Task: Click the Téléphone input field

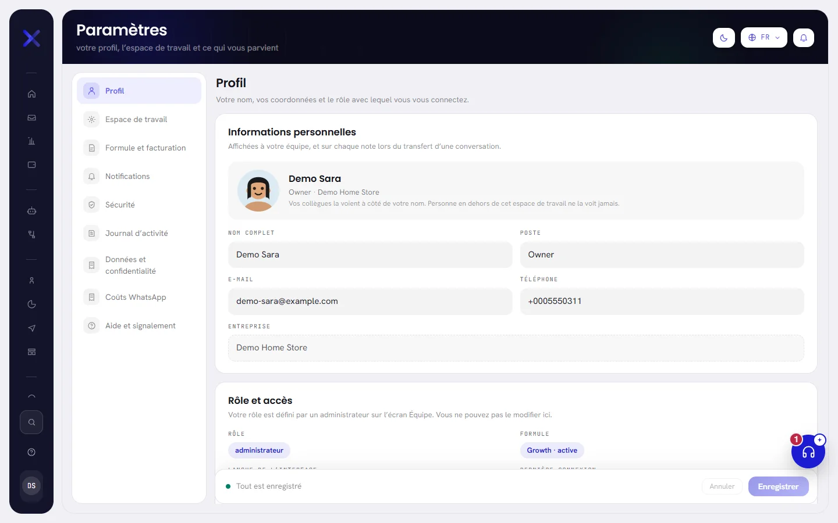Action: (662, 302)
